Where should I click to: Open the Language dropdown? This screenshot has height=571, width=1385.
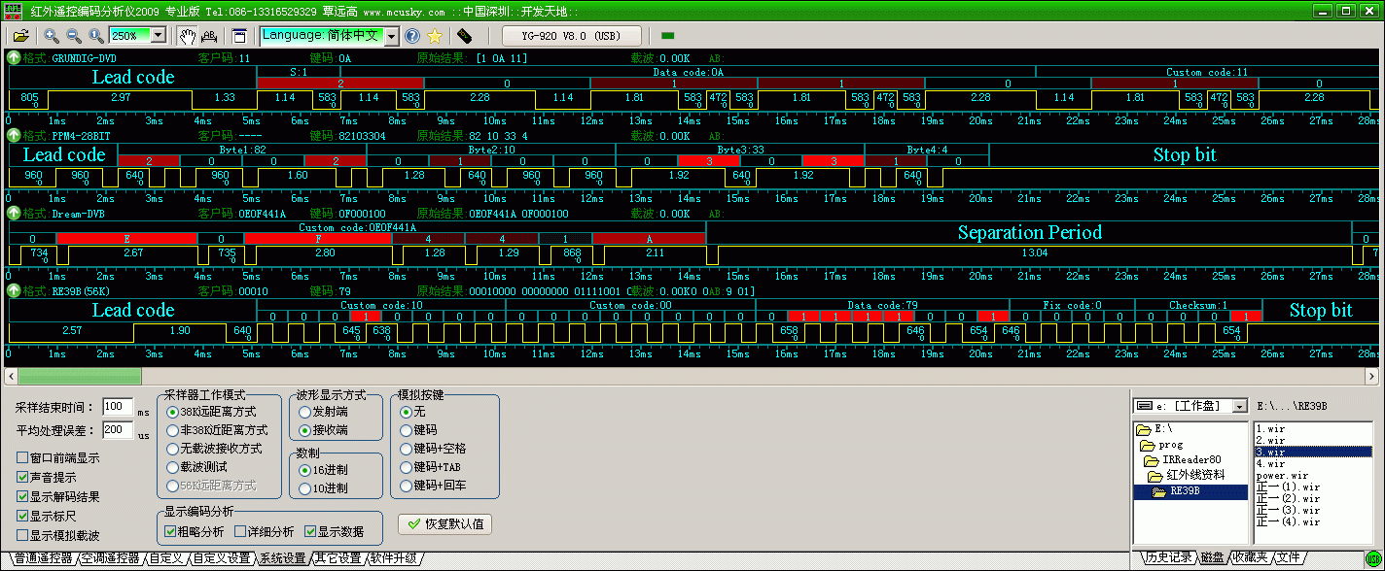pyautogui.click(x=391, y=36)
